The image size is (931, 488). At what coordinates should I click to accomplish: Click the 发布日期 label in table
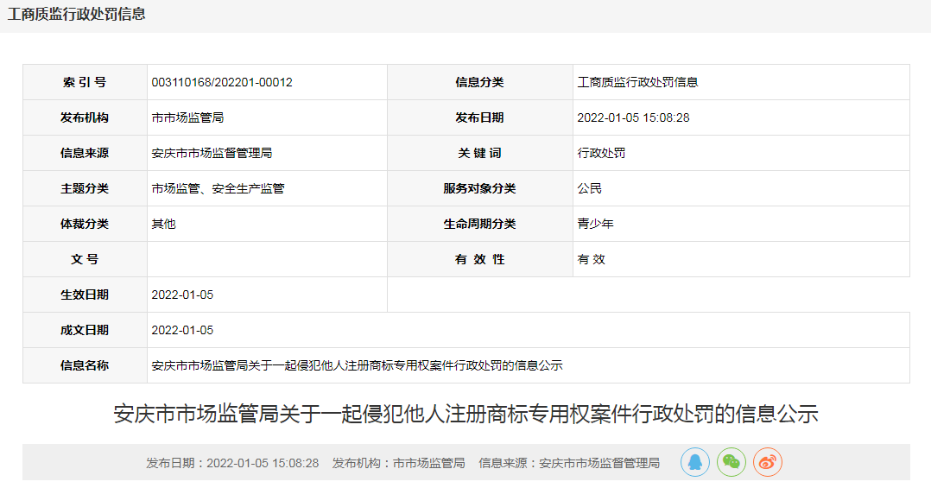tap(480, 117)
